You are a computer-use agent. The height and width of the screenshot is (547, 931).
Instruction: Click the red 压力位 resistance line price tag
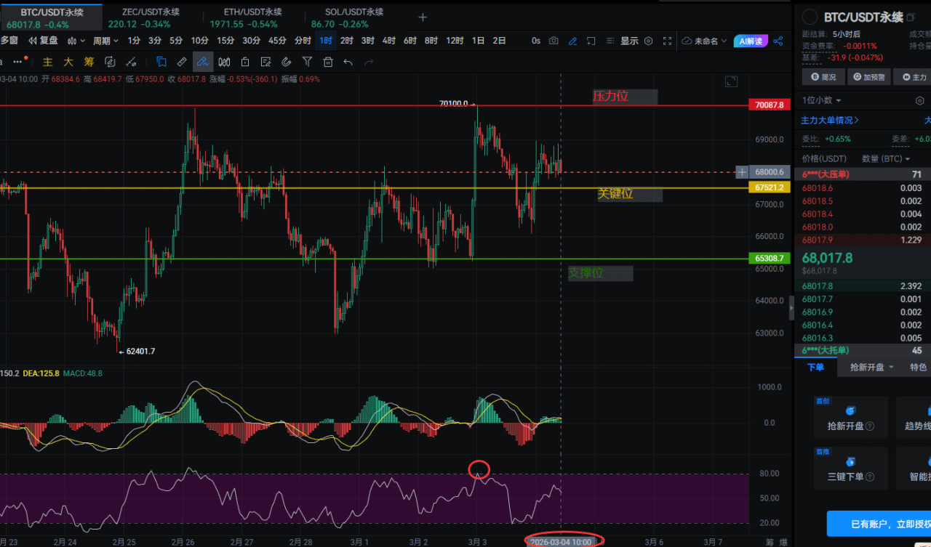(770, 105)
